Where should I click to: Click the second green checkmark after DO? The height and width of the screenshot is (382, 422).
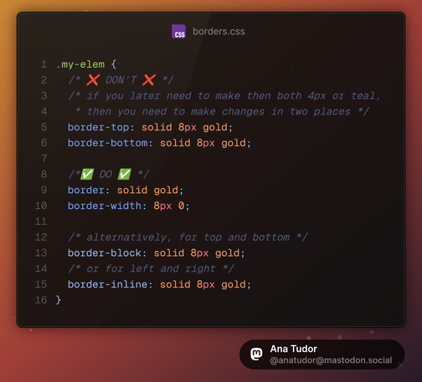coord(124,175)
